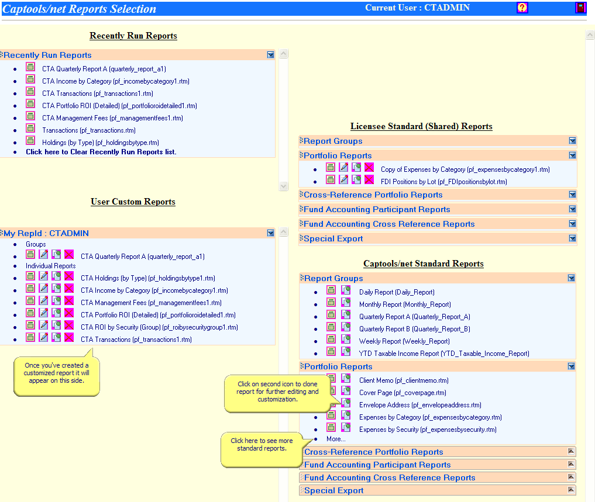Screen dimensions: 595x502
Task: Open the yellow help question mark icon
Action: point(522,8)
